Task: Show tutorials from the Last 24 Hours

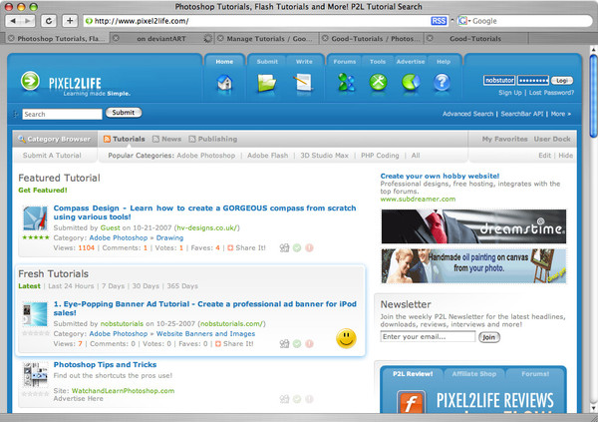Action: click(71, 286)
